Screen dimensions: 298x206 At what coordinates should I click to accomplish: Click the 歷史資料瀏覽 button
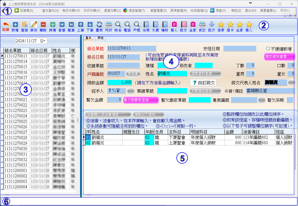tap(279, 56)
